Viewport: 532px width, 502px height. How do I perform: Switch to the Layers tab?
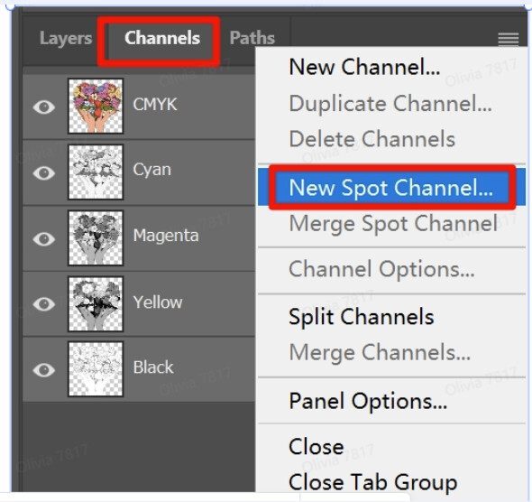66,38
